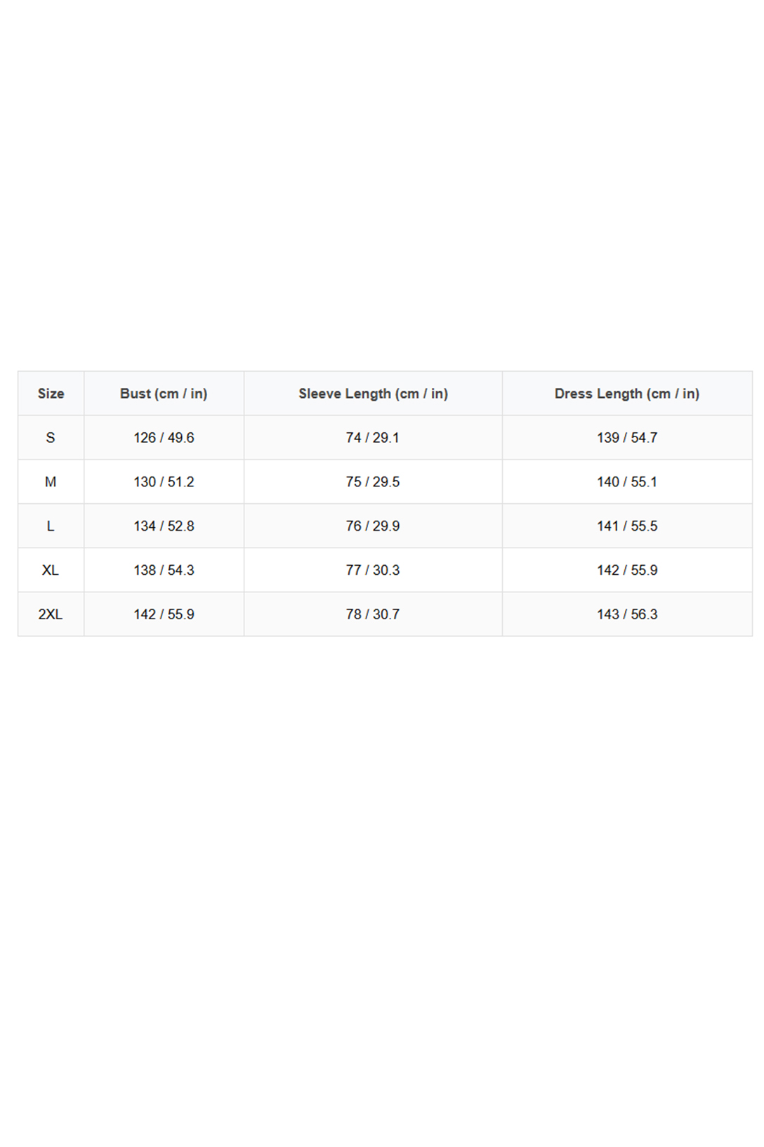Click bust value 138 / 54.3
The height and width of the screenshot is (1147, 764).
point(164,570)
